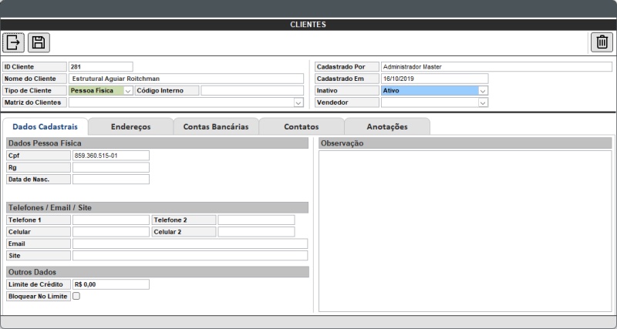Viewport: 617px width, 329px height.
Task: Click the Observação text area
Action: 465,231
